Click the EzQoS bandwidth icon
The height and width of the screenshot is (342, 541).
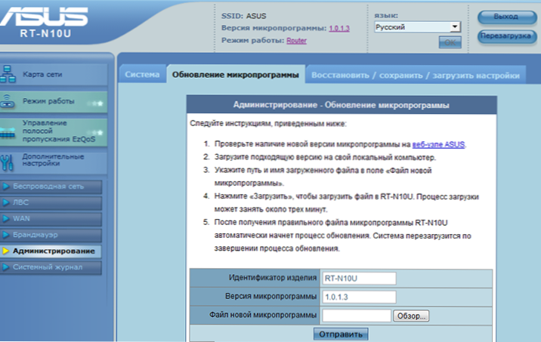point(8,133)
